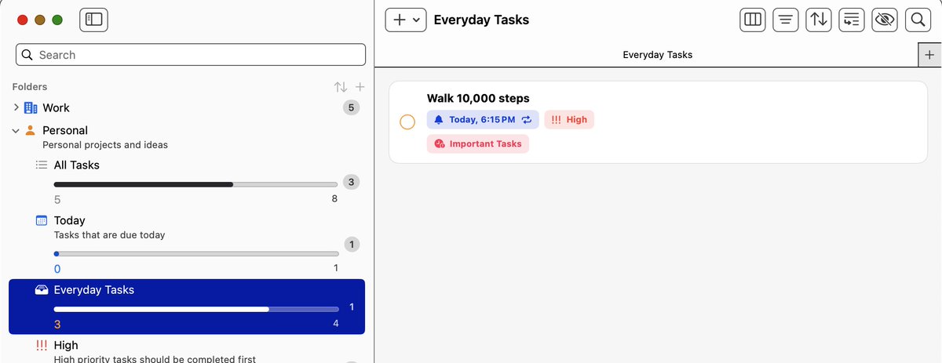
Task: Select the Personal folder row
Action: [187, 136]
